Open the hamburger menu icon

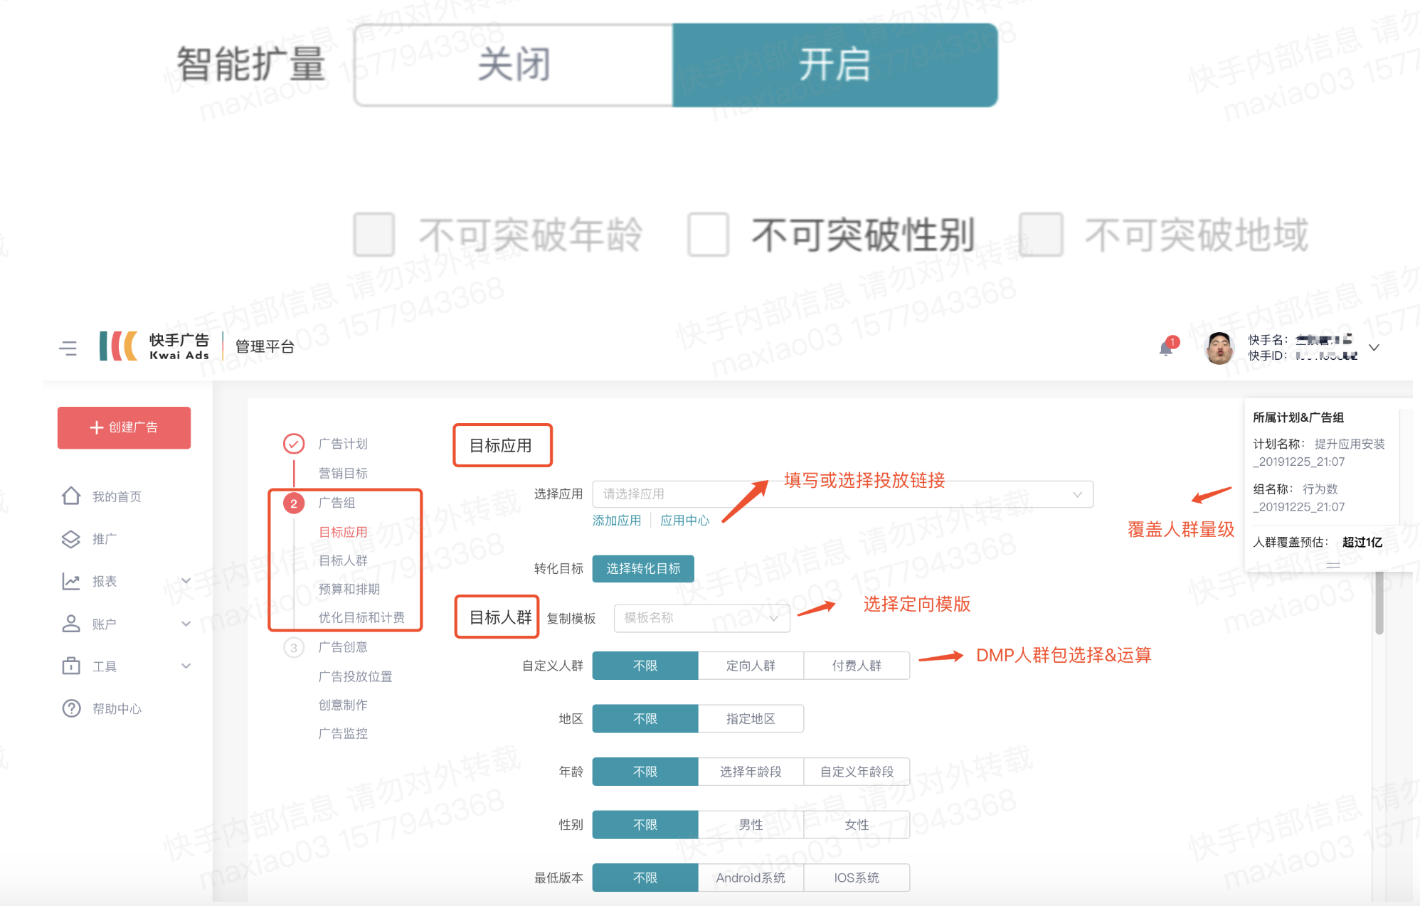[68, 348]
